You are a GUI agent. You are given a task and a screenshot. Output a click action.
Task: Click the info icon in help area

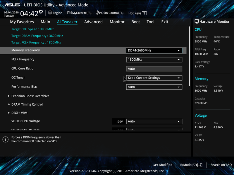click(6, 139)
